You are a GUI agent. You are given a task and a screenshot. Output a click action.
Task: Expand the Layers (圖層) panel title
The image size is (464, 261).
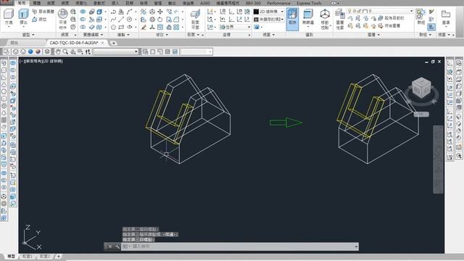point(373,35)
